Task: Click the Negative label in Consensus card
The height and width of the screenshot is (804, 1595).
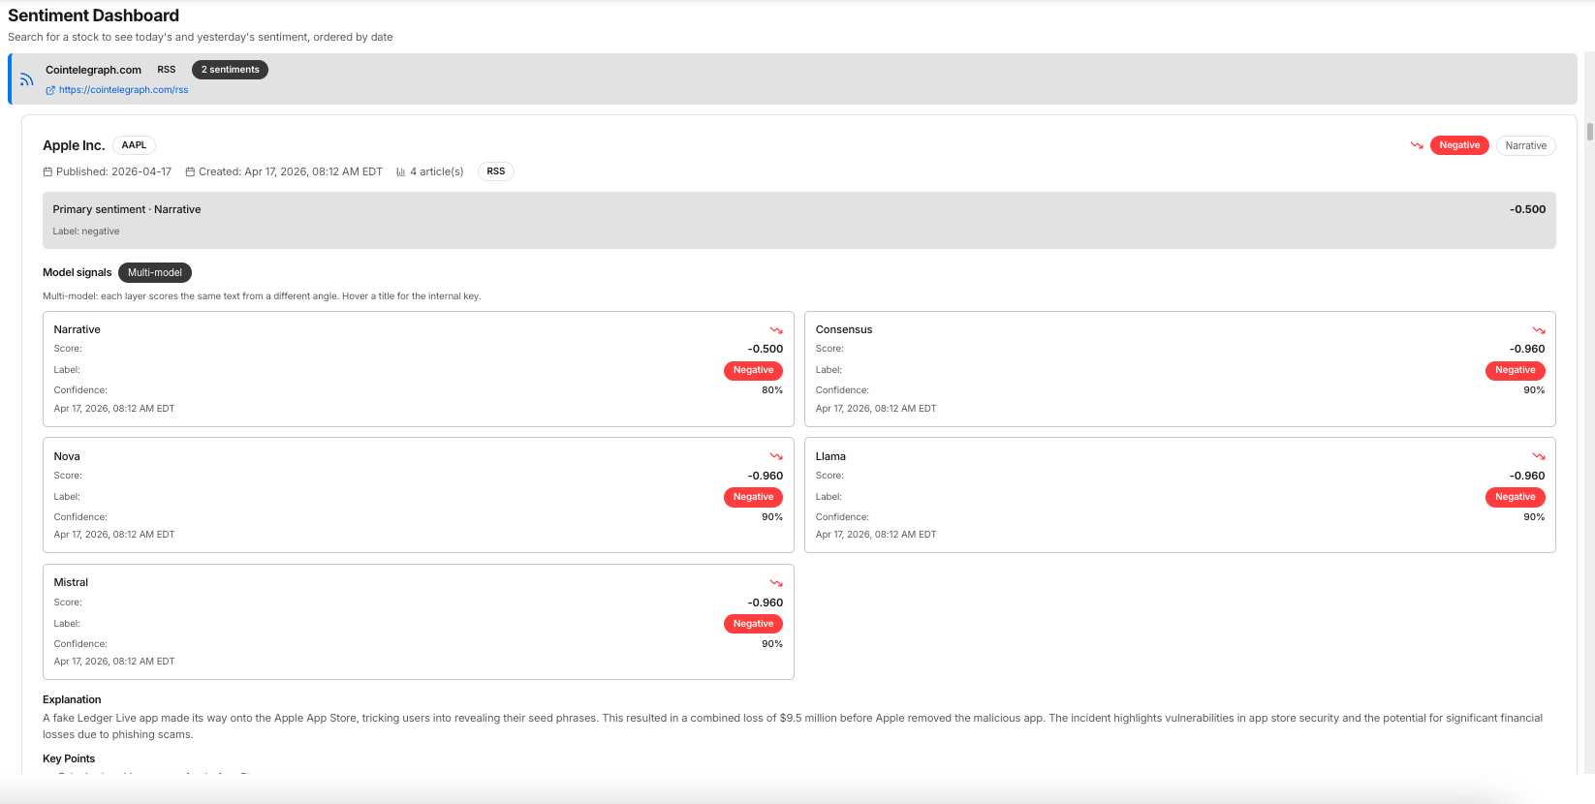Action: [x=1515, y=370]
